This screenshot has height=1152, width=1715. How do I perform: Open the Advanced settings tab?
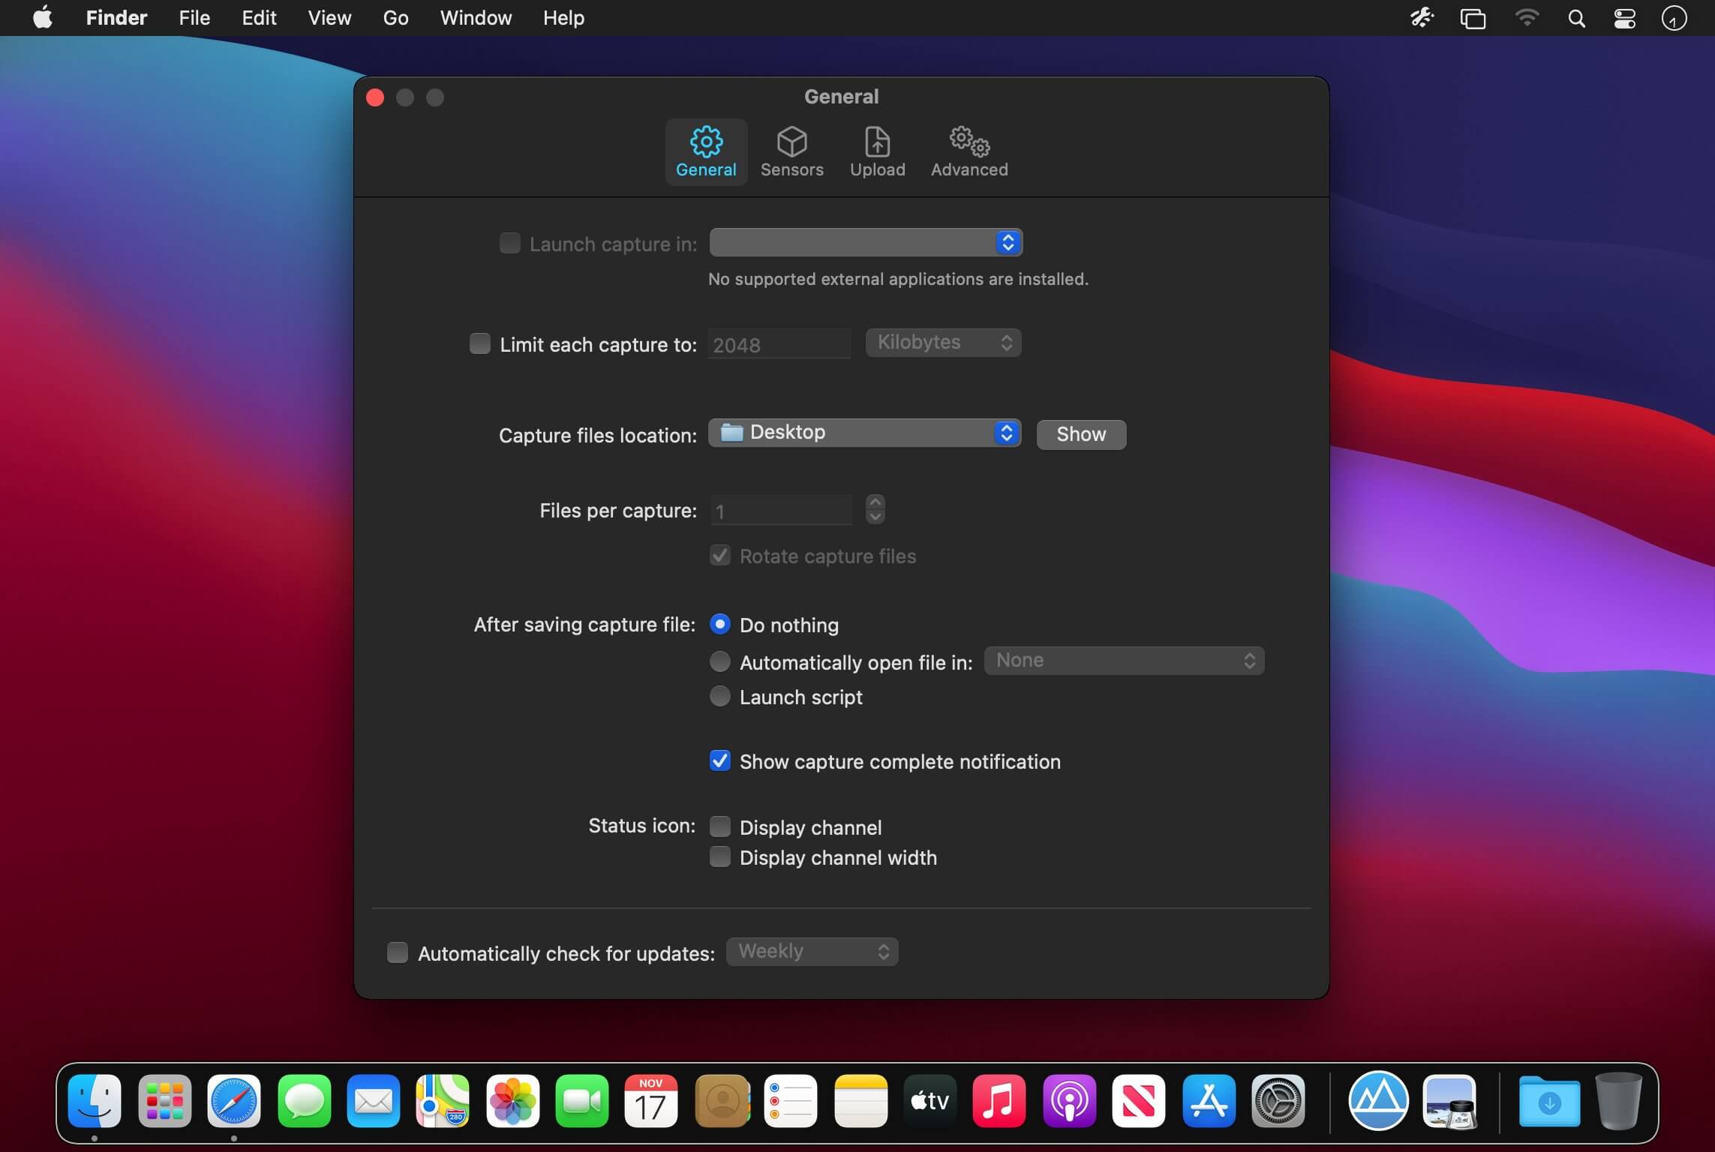(x=968, y=149)
